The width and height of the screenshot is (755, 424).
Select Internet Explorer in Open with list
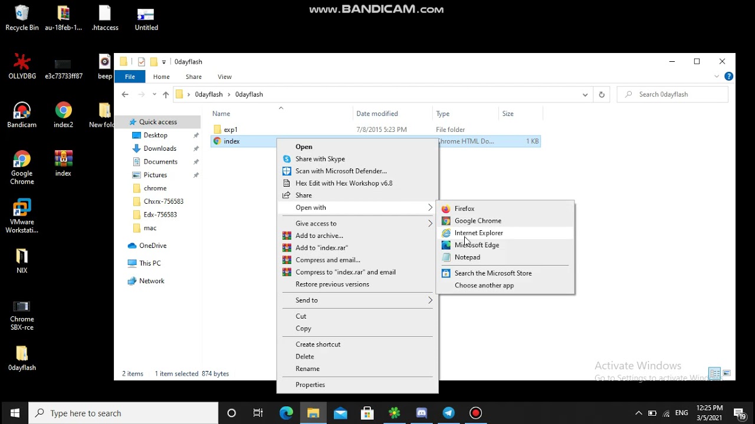click(505, 233)
